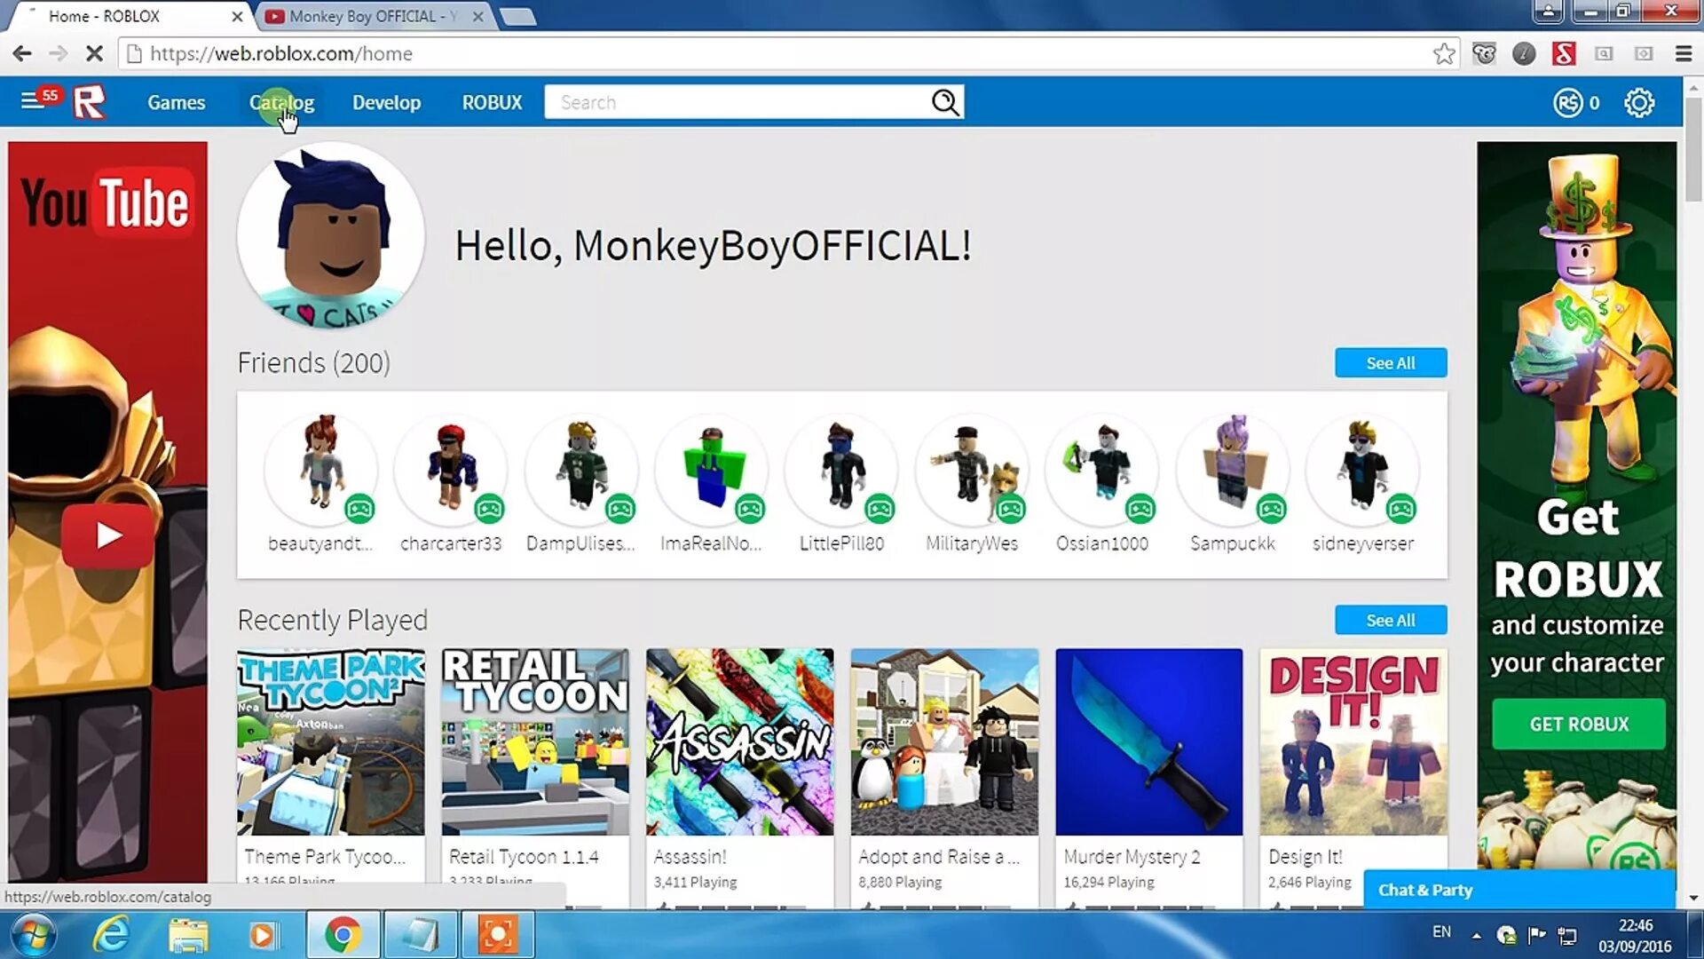Open the Murder Mystery 2 game thumbnail
Image resolution: width=1704 pixels, height=959 pixels.
pos(1148,741)
